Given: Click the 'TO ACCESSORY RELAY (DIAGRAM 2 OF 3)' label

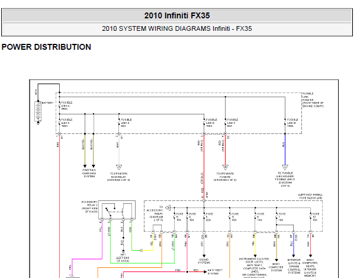Looking at the screenshot, I should (156, 213).
